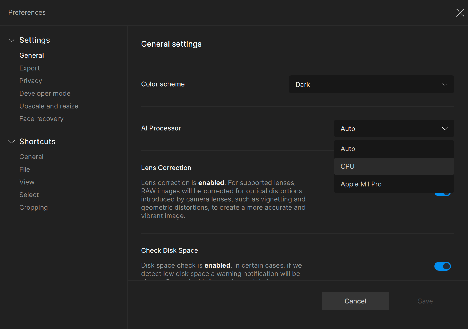The image size is (468, 329).
Task: Click the Cancel button
Action: tap(355, 301)
